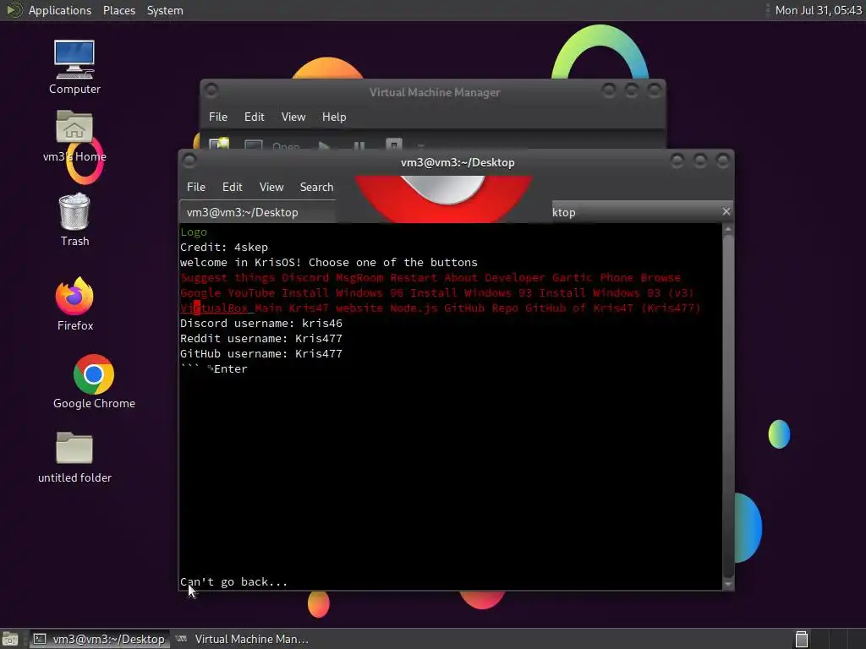Click the Virtual Machine Manager window menu button

(211, 90)
